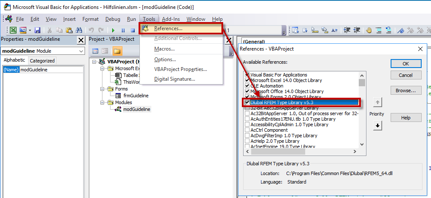
Task: Uncheck the OLE Automation reference
Action: (247, 86)
